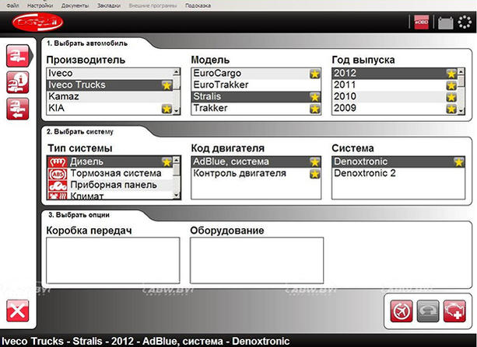Click the Delphi logo in header
477x347 pixels.
[37, 23]
